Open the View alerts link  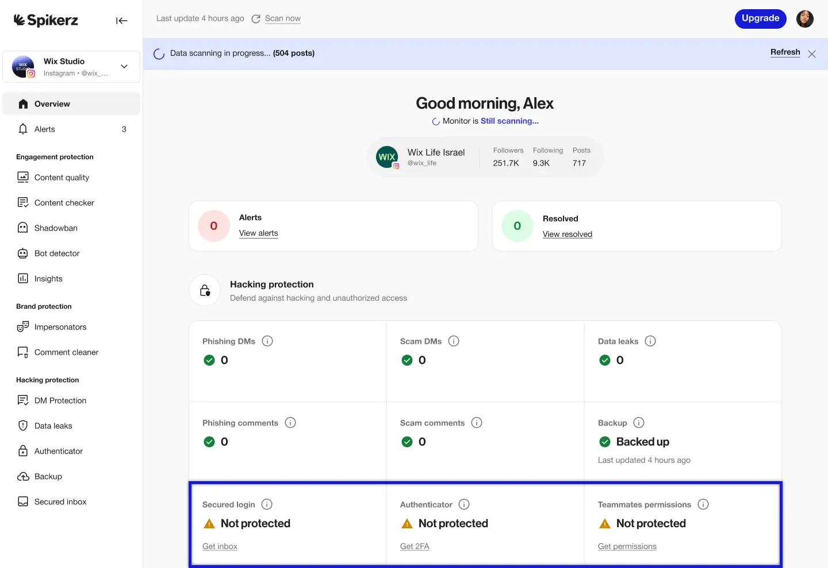click(259, 233)
